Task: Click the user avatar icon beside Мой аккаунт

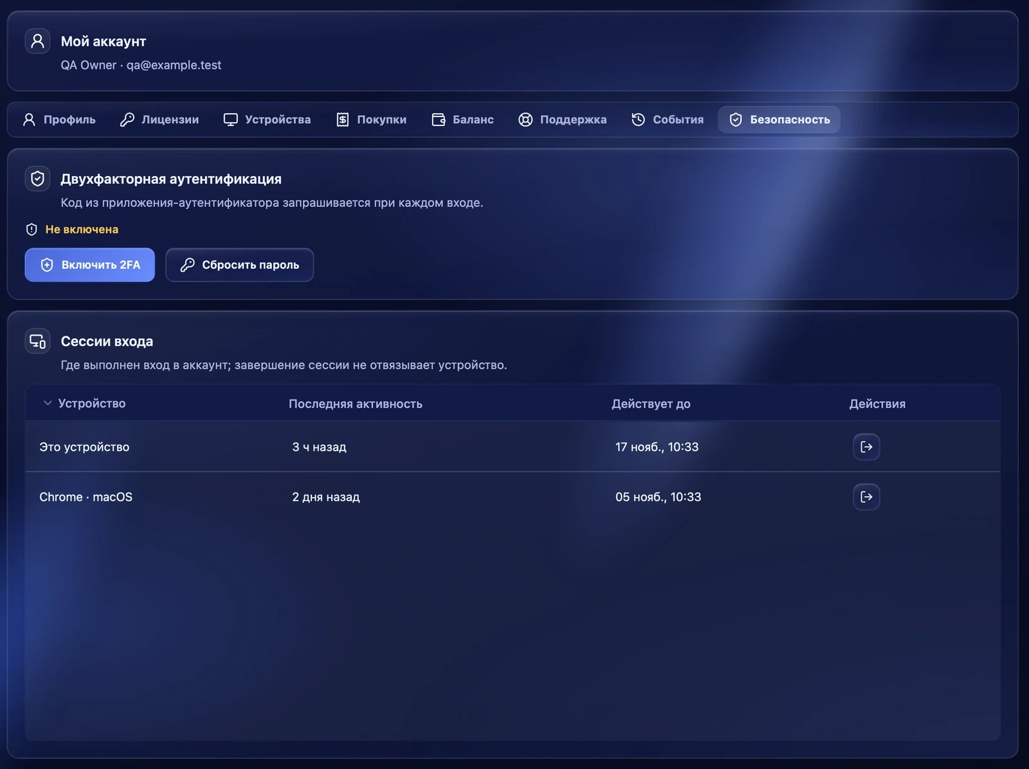Action: click(37, 41)
